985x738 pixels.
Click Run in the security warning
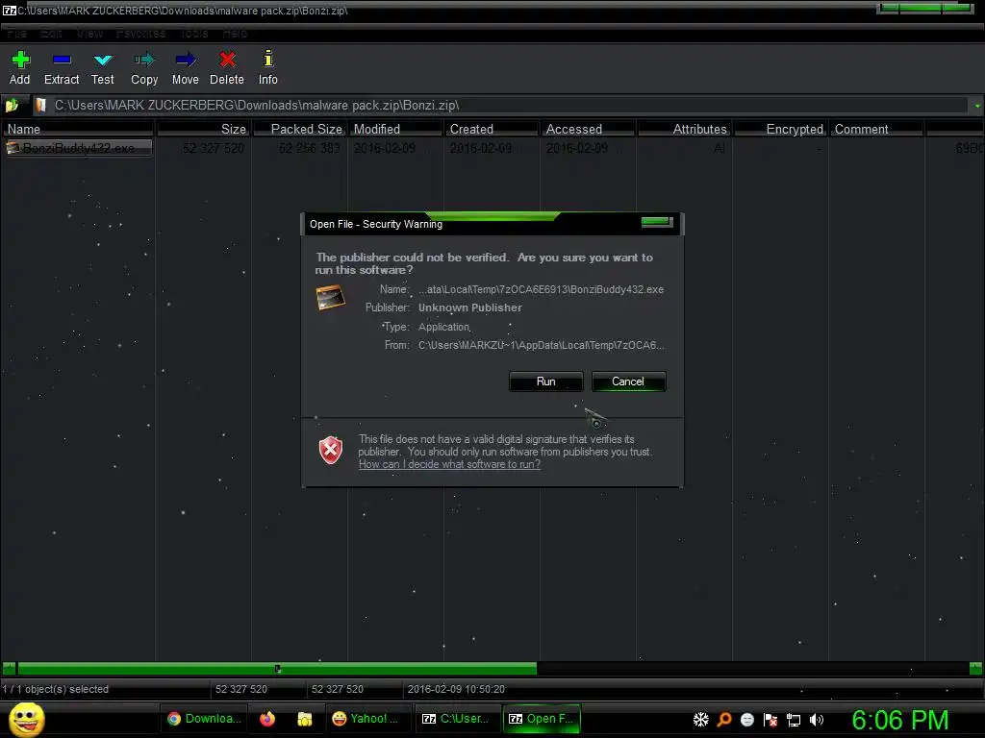(546, 381)
